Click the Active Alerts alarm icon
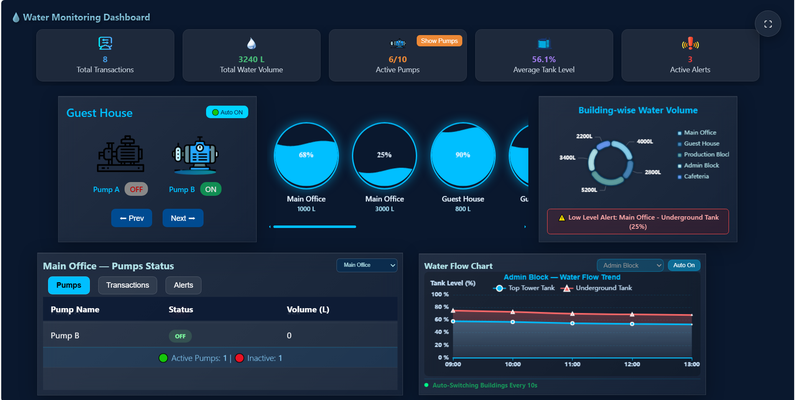795x400 pixels. click(690, 43)
